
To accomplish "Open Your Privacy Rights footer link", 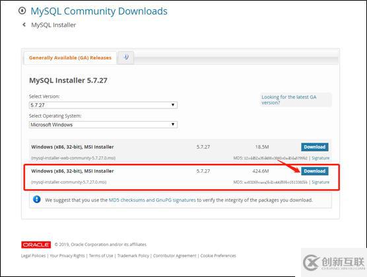I will 67,256.
